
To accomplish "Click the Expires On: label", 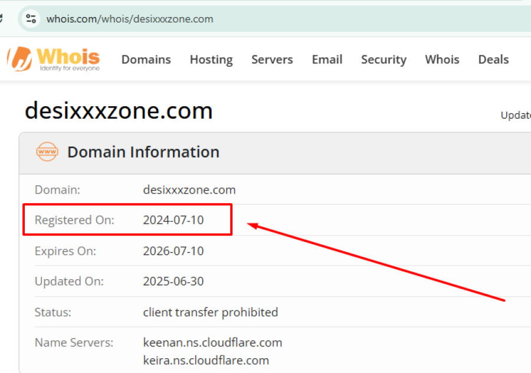I will (65, 251).
